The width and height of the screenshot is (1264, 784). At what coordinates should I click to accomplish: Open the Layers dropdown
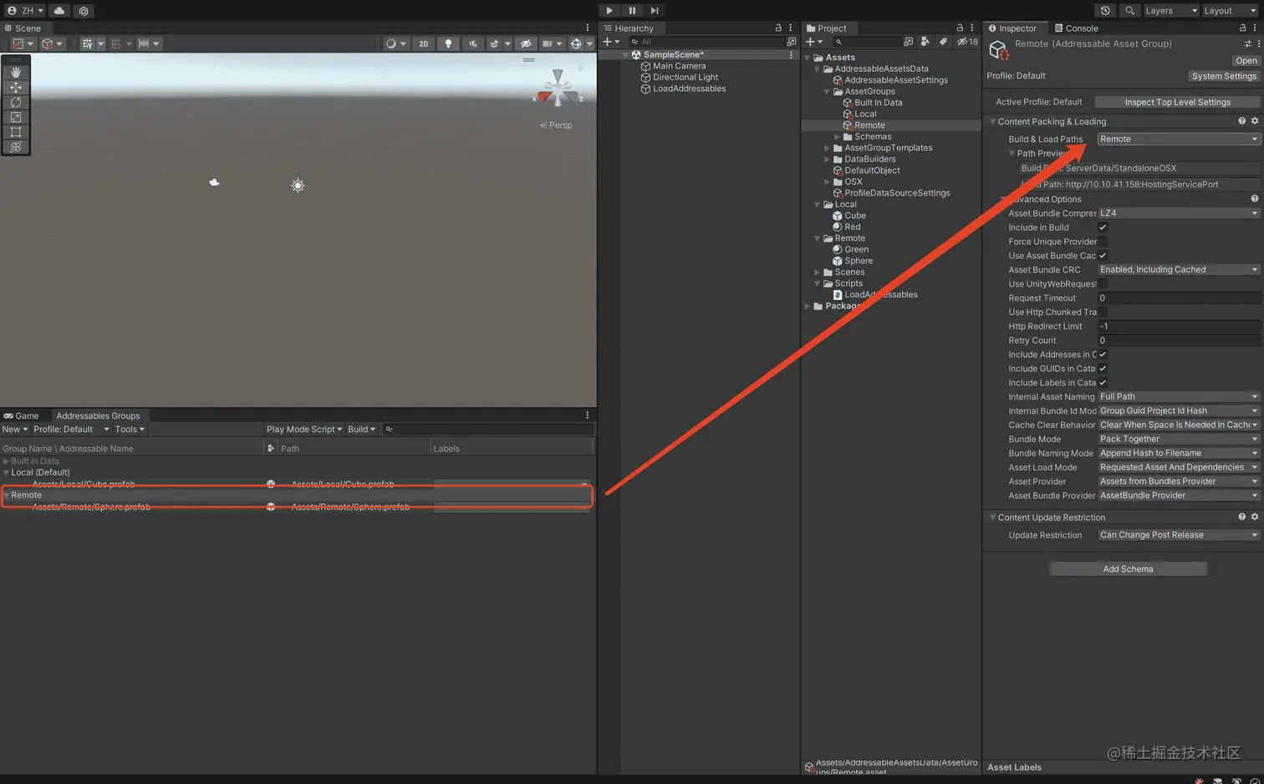1170,11
